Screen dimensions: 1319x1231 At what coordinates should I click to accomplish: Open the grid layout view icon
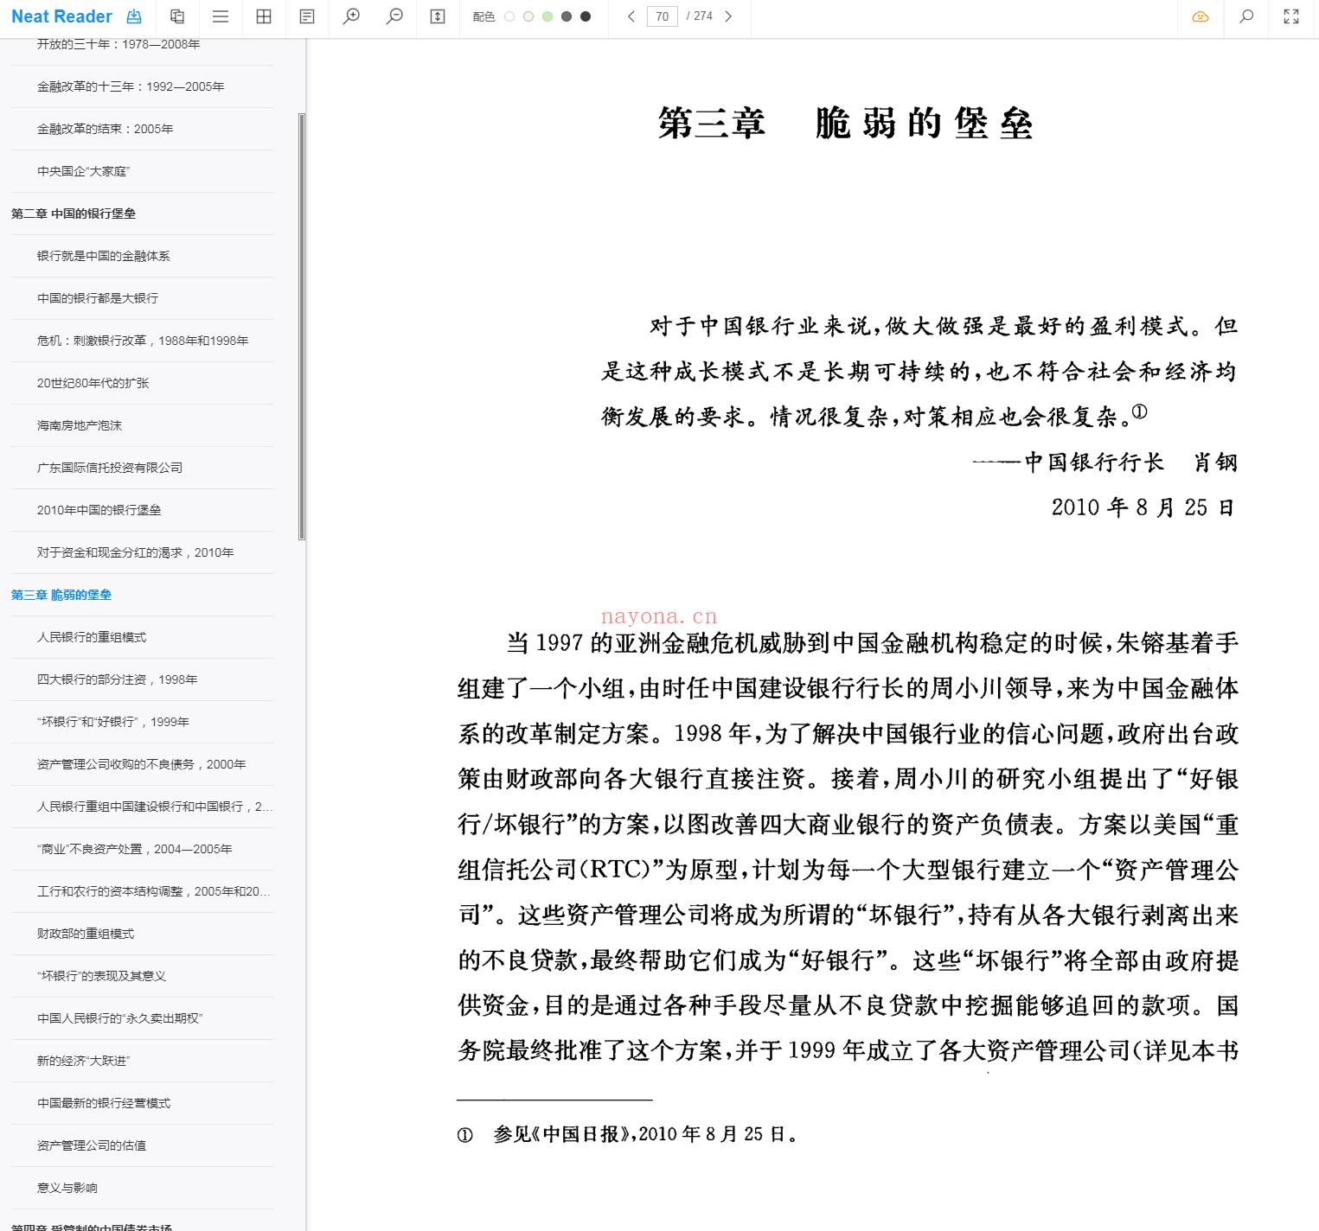(x=264, y=16)
